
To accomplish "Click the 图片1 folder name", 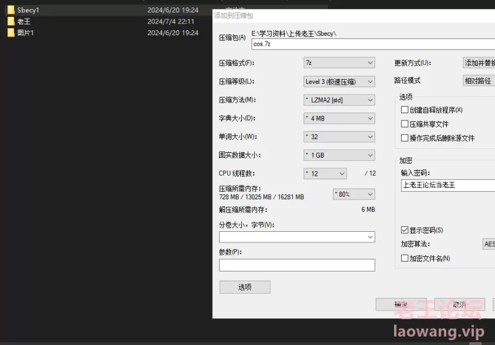I will pyautogui.click(x=25, y=33).
